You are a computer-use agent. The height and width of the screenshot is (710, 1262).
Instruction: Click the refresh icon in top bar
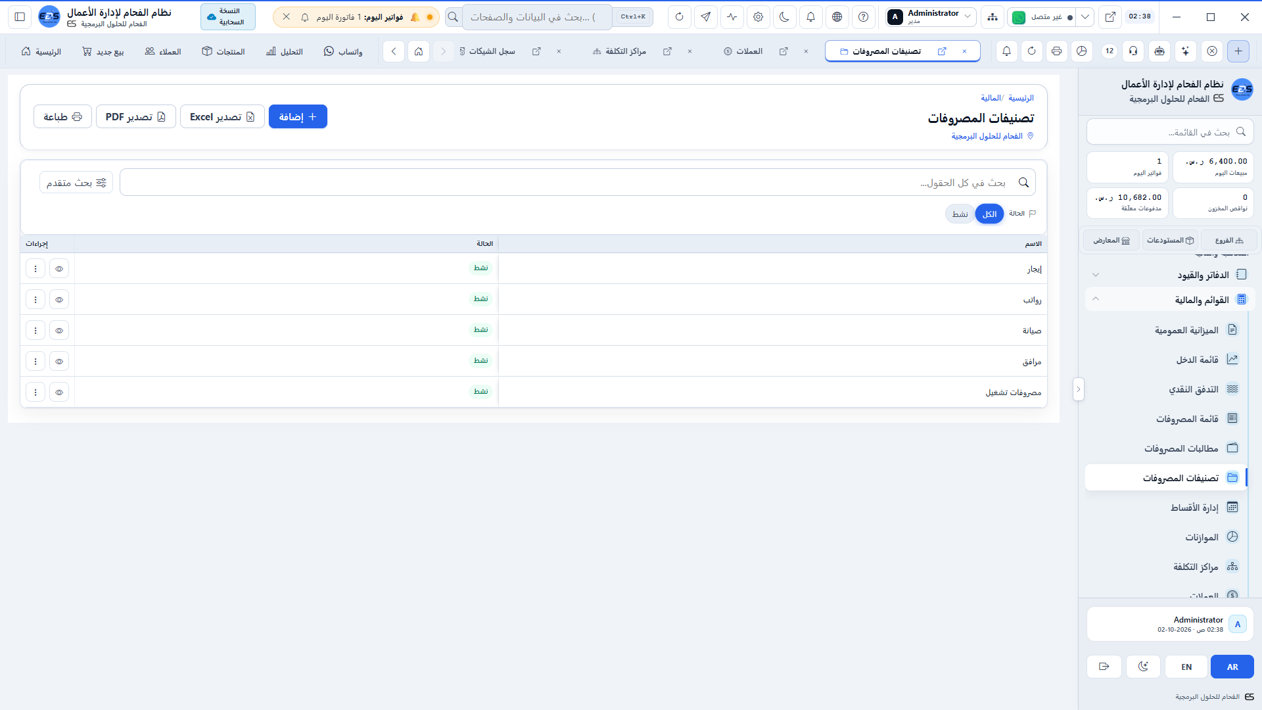tap(679, 17)
